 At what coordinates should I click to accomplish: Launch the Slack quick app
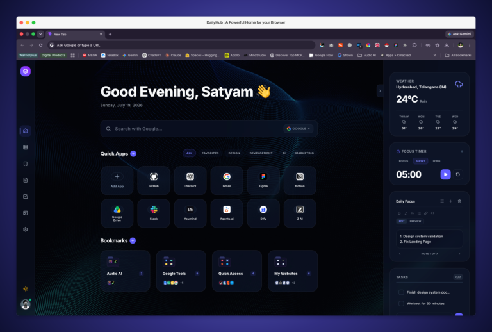point(154,213)
